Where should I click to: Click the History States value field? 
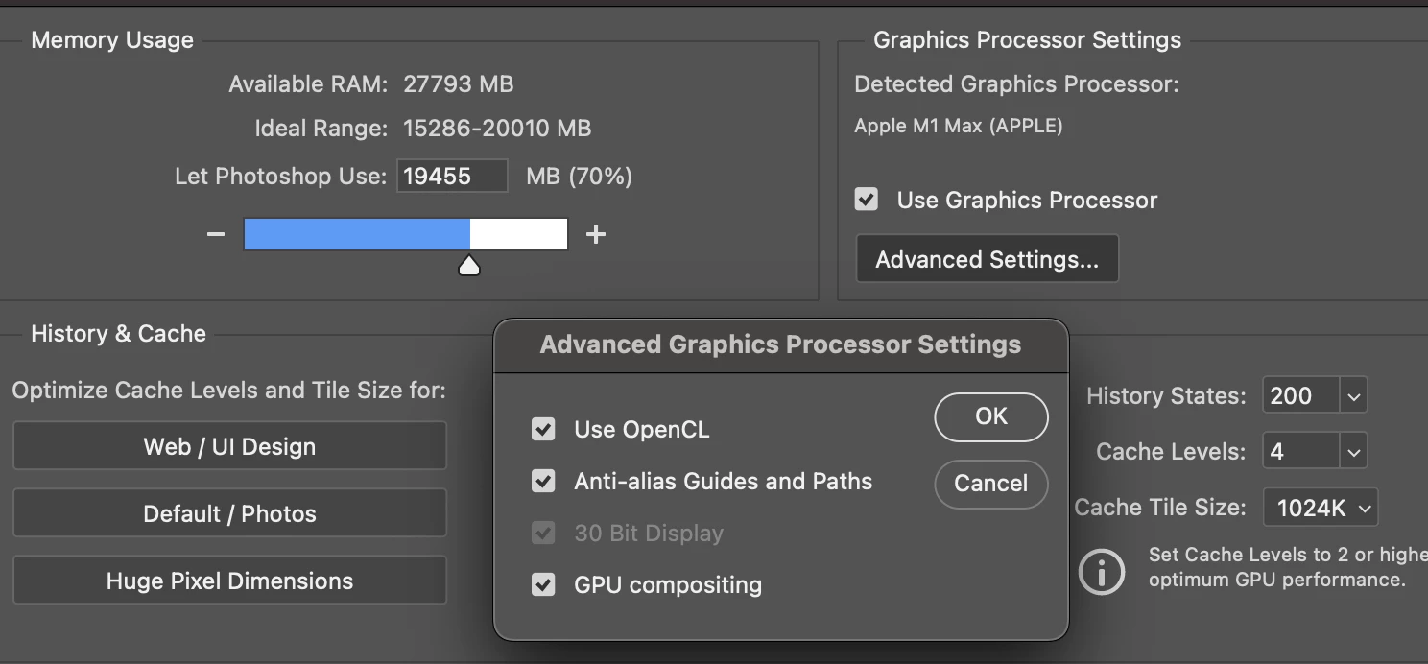[x=1300, y=395]
